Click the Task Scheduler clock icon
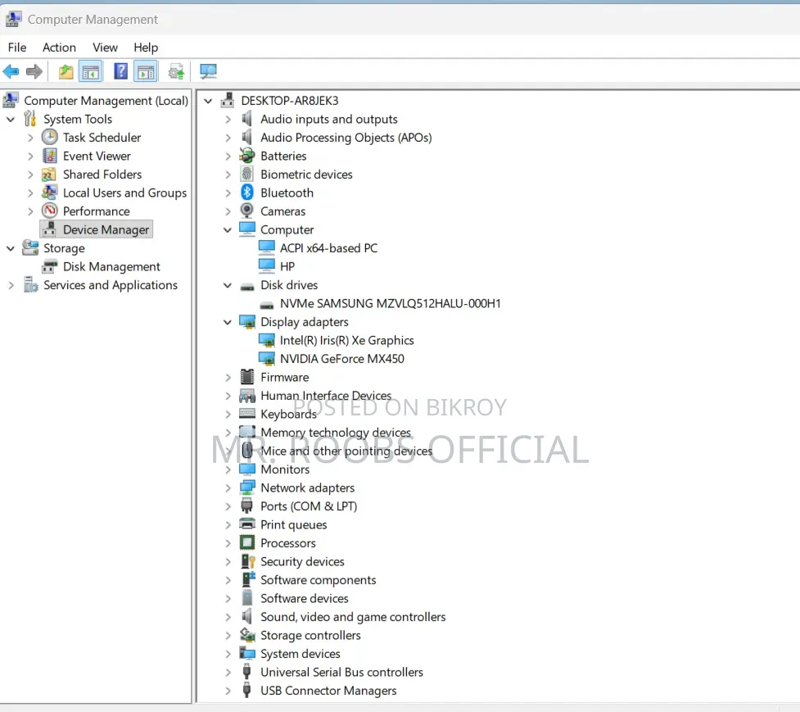 [x=49, y=138]
